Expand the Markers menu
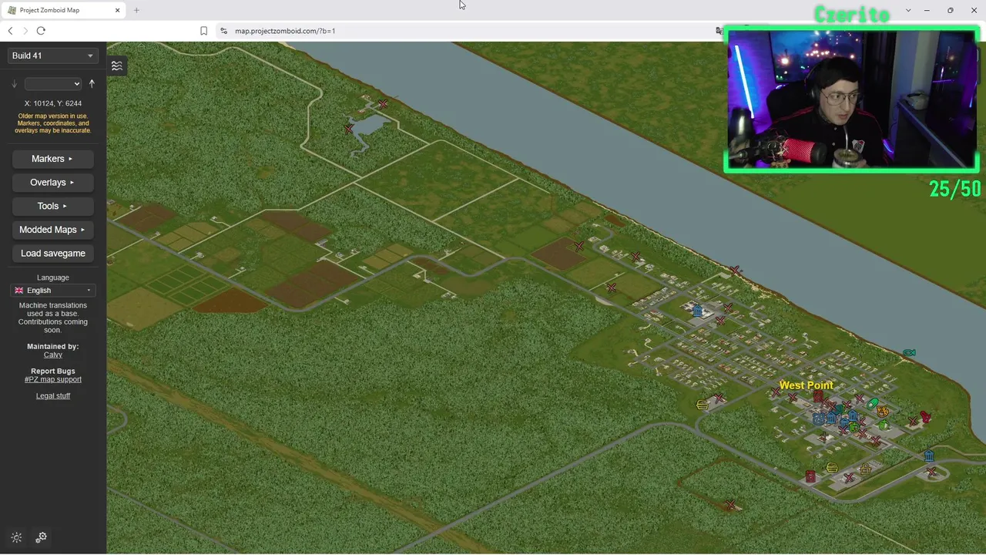 click(x=53, y=159)
